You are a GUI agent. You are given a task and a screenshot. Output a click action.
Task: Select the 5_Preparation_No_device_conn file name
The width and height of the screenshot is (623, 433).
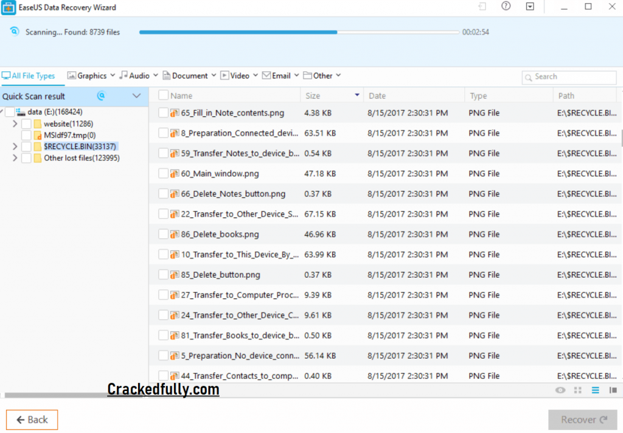tap(240, 356)
